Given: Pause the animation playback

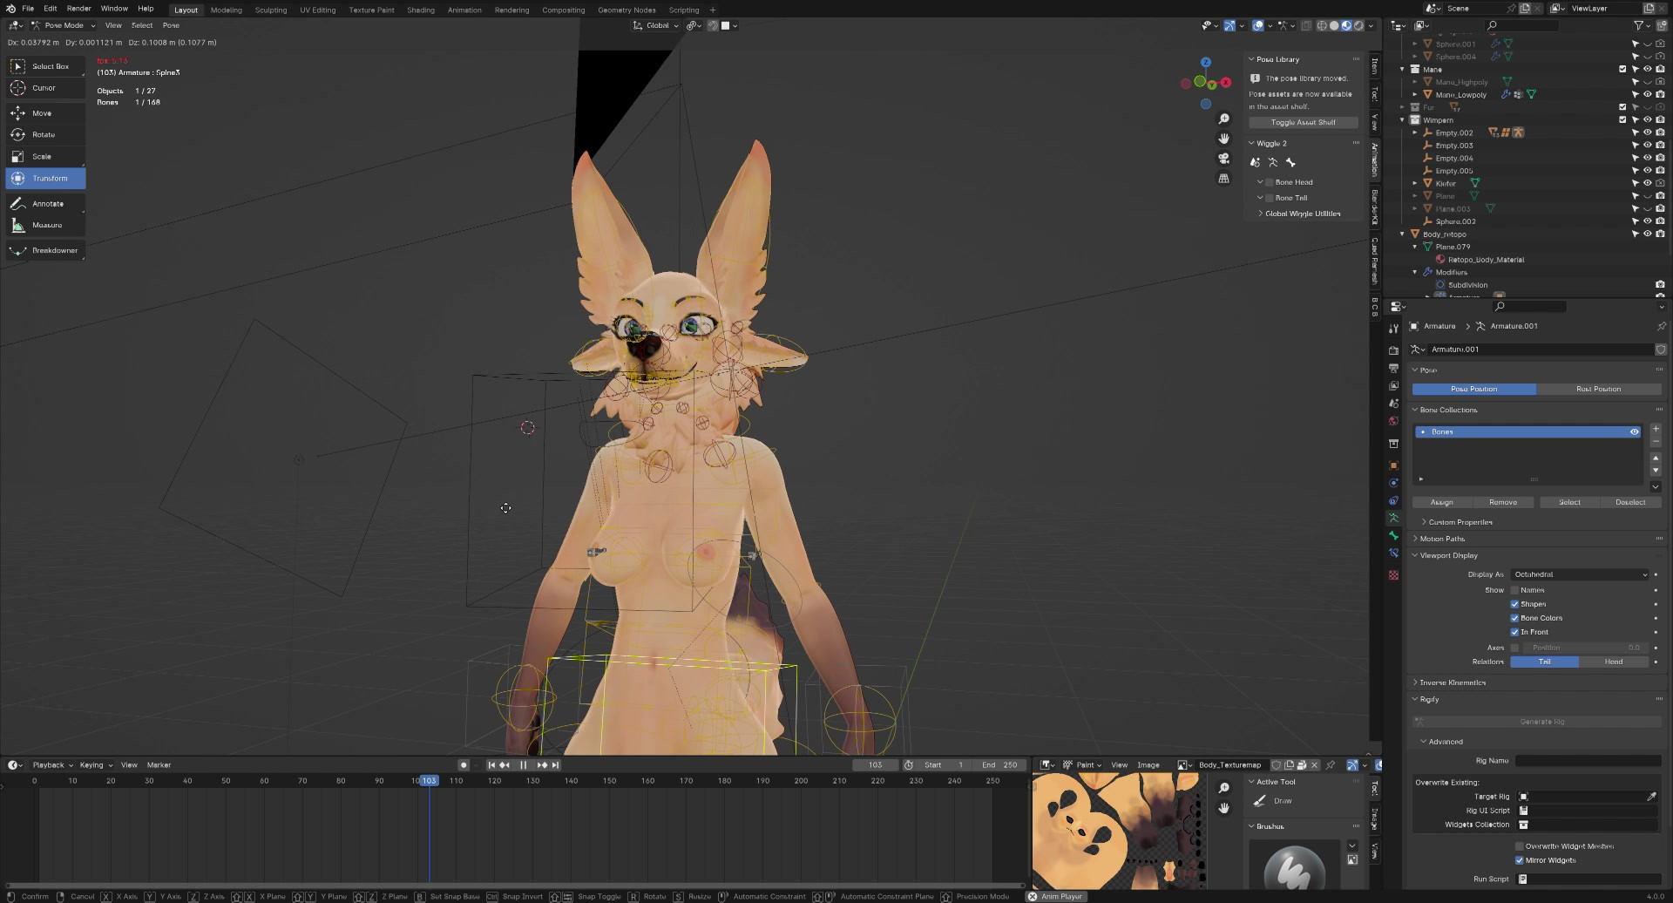Looking at the screenshot, I should point(523,765).
